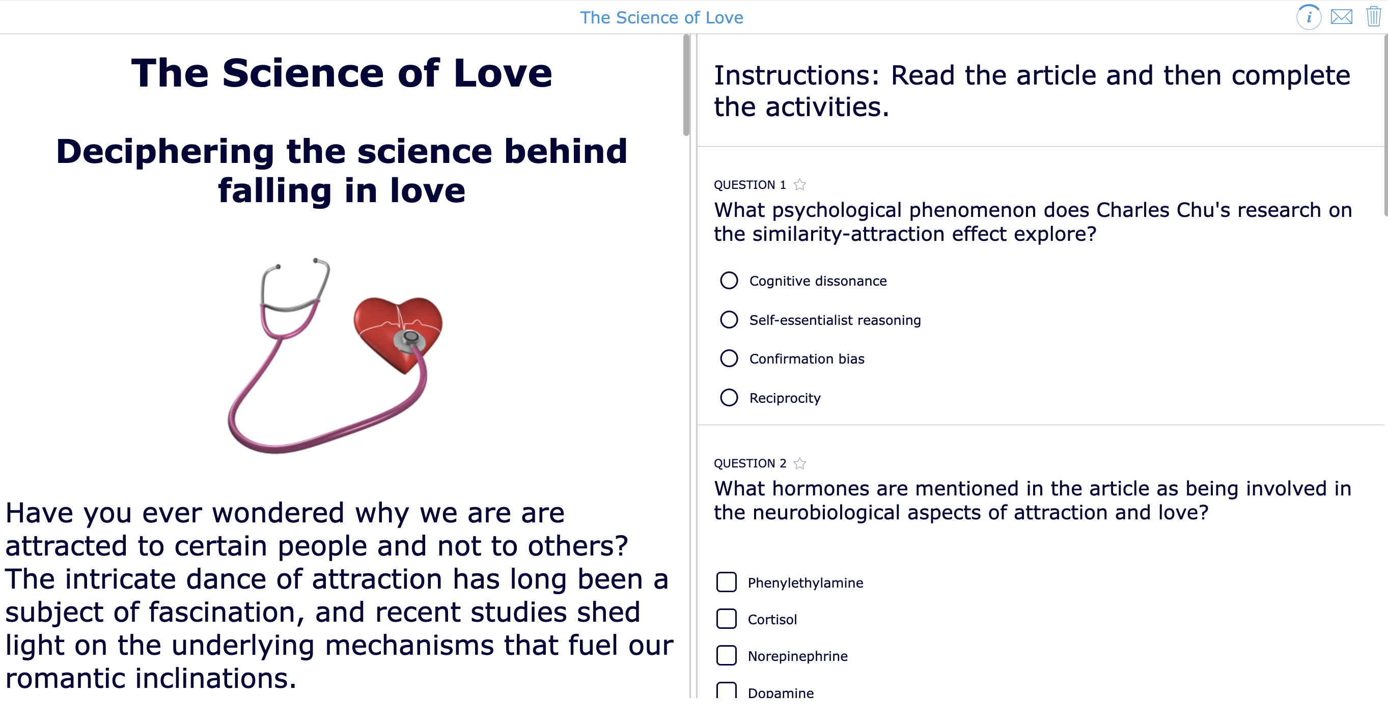Choose Self-essentialist reasoning for Question 1
Viewport: 1388px width, 721px height.
(x=729, y=320)
